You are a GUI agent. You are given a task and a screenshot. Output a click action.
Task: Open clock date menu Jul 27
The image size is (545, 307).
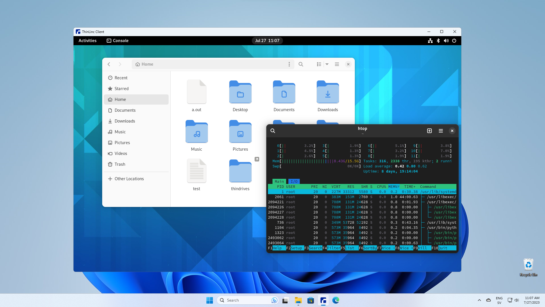click(267, 41)
